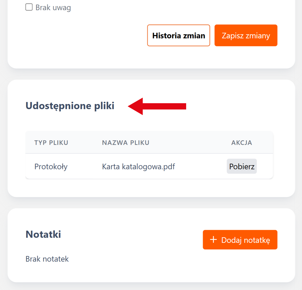302x290 pixels.
Task: Click the NAZWA PLIKU column header
Action: pos(126,143)
